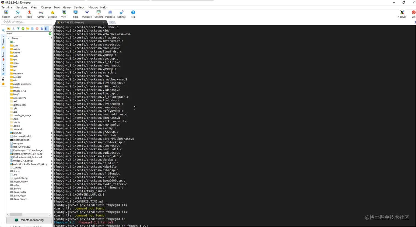Open the Session toolbar button
416x227 pixels.
click(x=6, y=14)
